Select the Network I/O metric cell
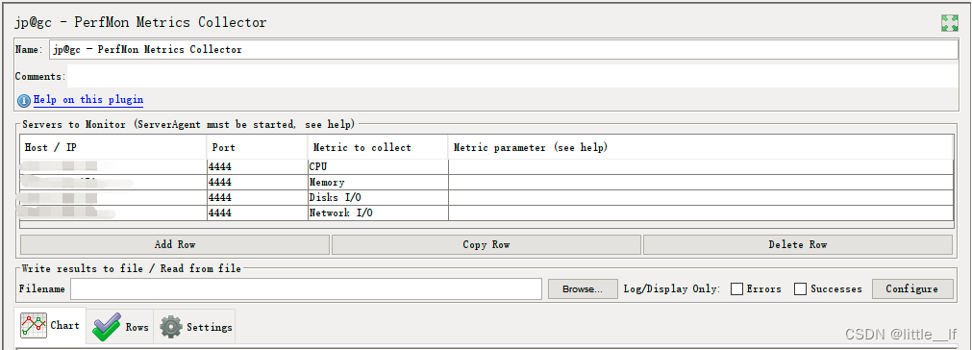Screen dimensions: 972x350 pyautogui.click(x=378, y=213)
